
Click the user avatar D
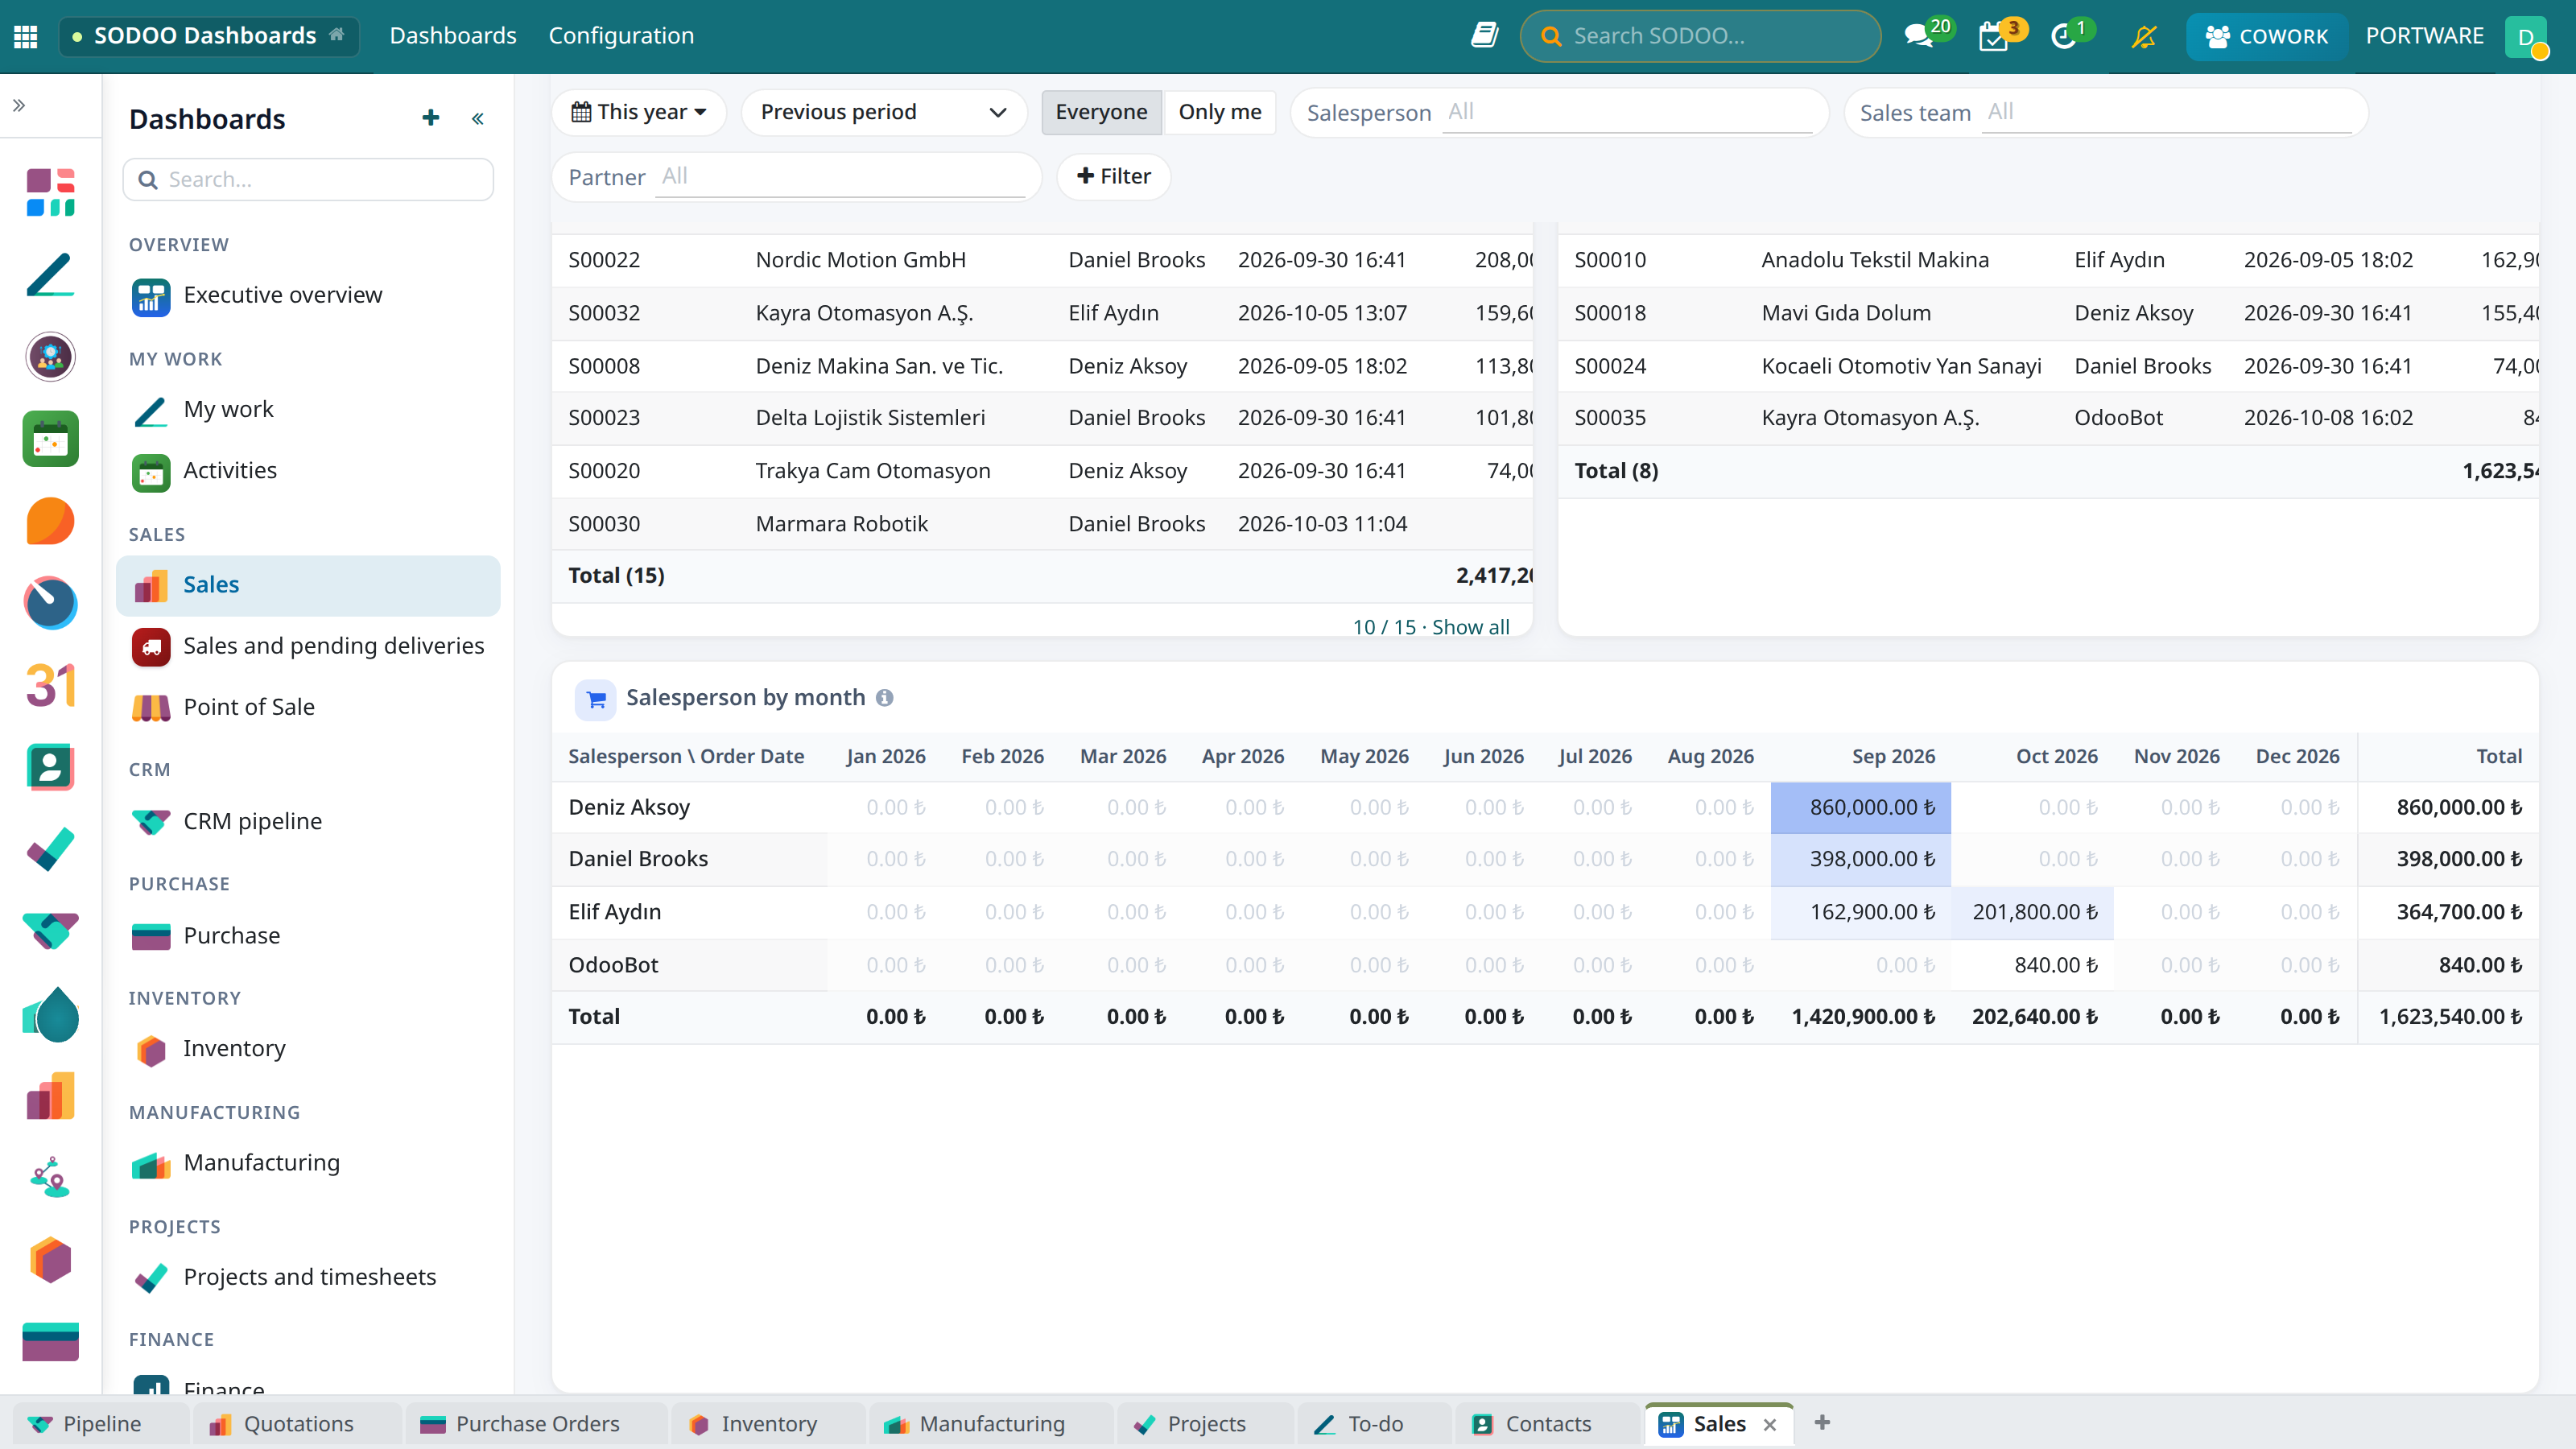(x=2526, y=37)
